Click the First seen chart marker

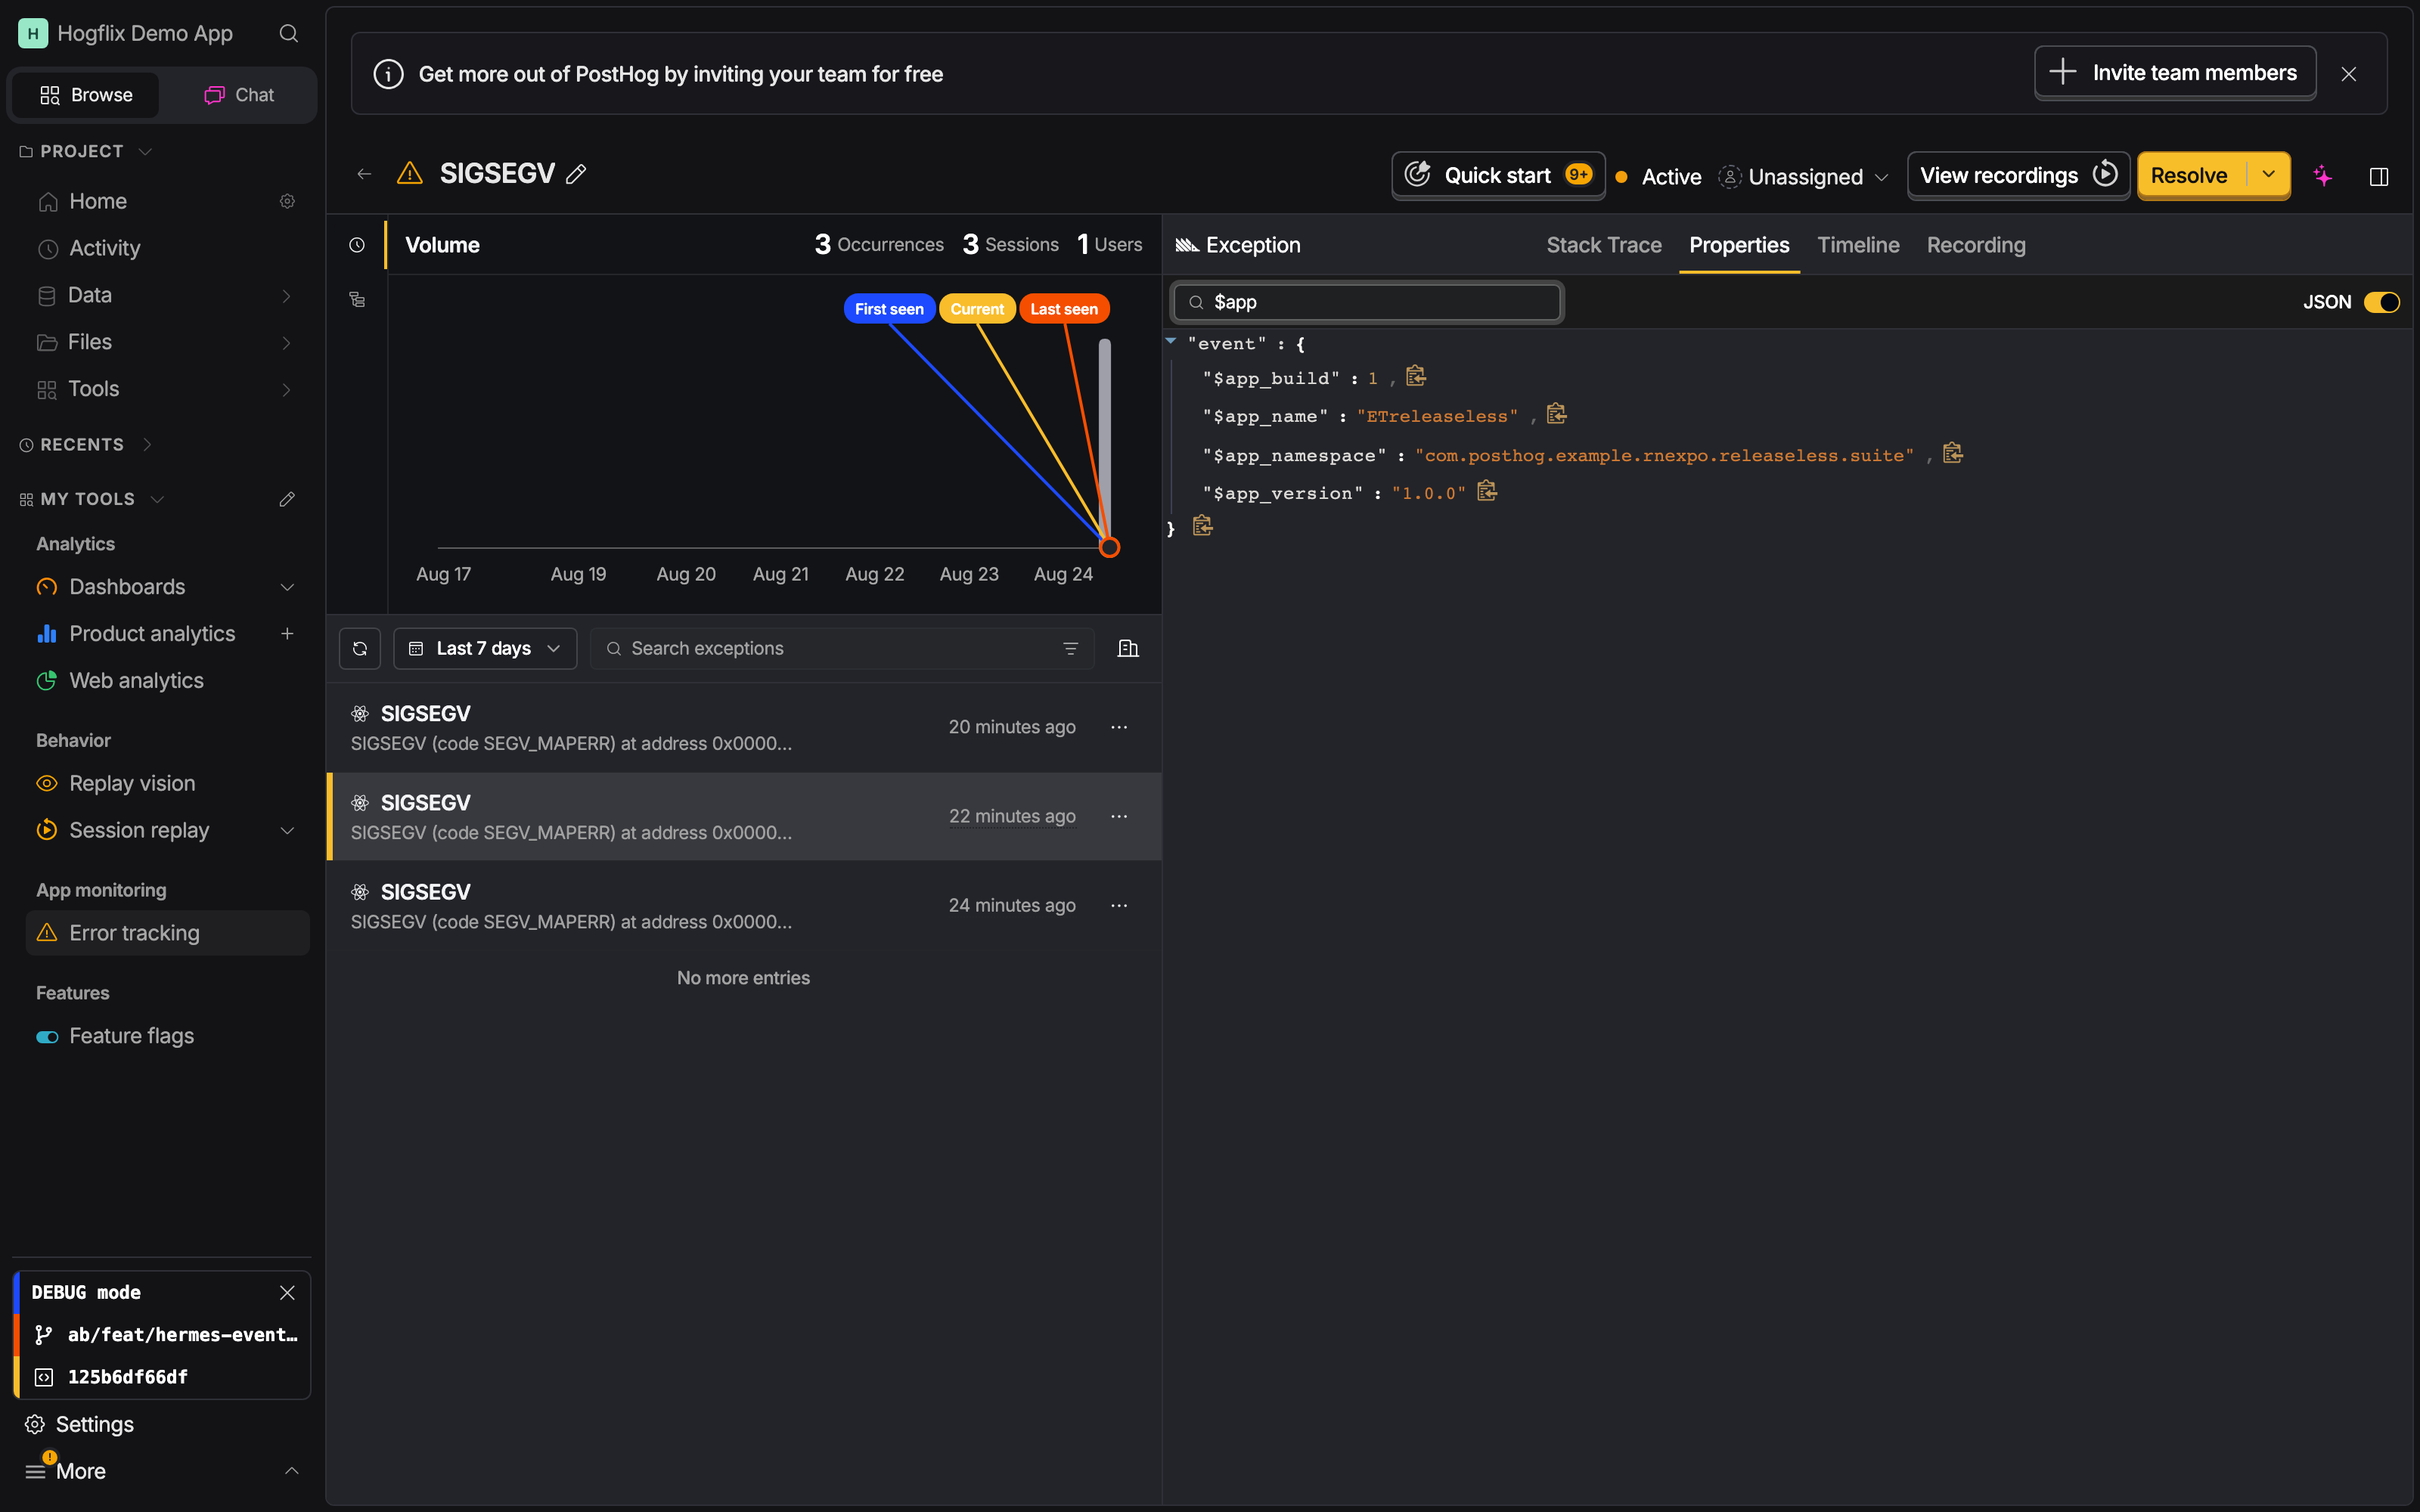[x=889, y=309]
